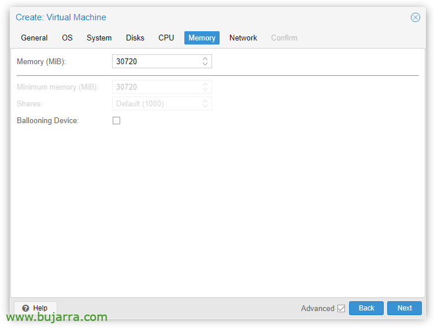Open the OS tab
434x329 pixels.
point(67,38)
